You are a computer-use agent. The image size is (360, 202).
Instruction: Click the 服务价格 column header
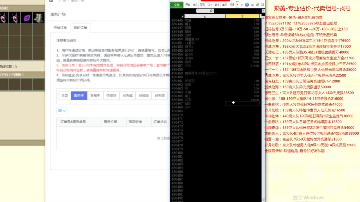110,122
